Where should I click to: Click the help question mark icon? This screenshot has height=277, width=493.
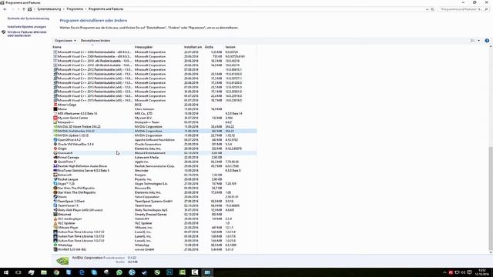coord(487,41)
